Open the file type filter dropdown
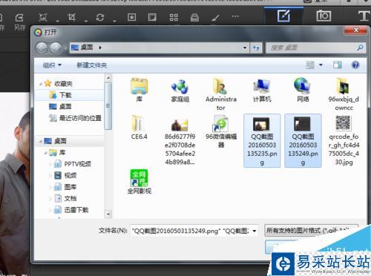The height and width of the screenshot is (276, 371). [311, 231]
